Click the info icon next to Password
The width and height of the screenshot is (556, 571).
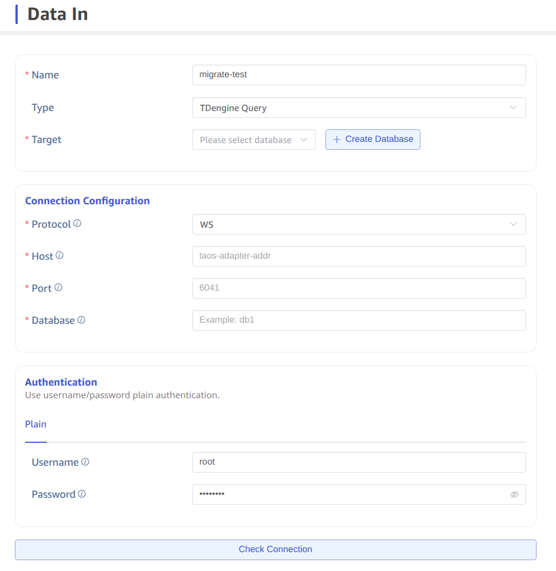click(82, 494)
